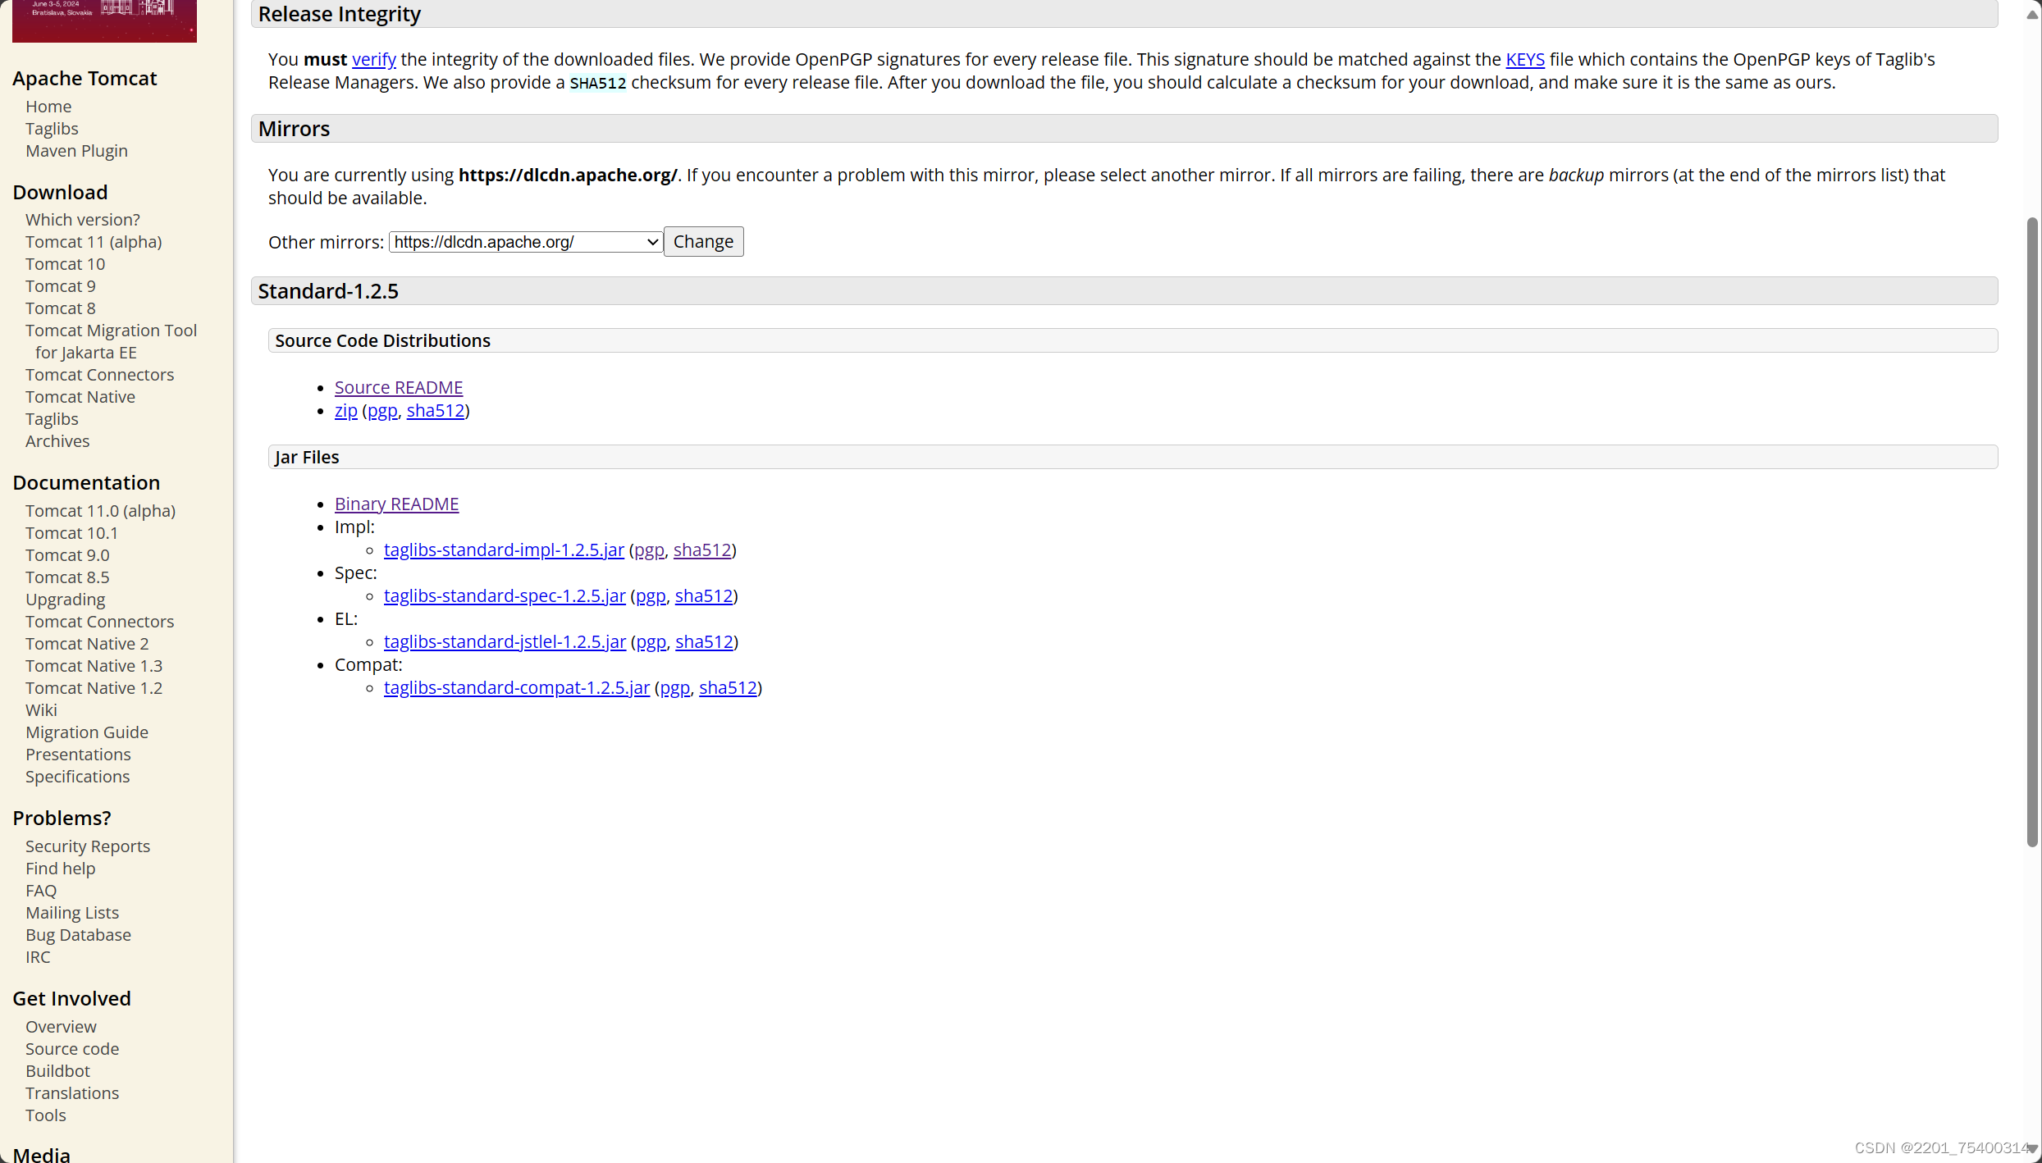Open the Translations page under Get Involved

72,1092
